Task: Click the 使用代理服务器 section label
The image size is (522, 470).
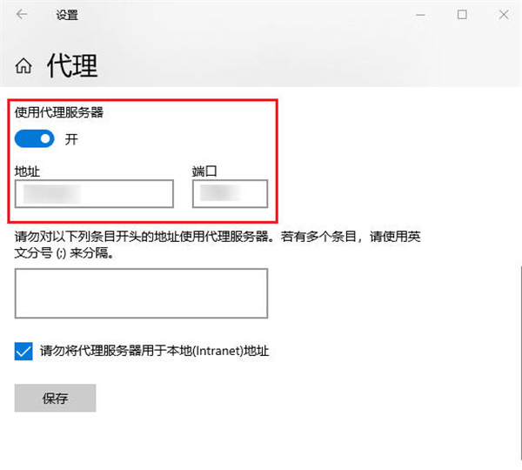Action: tap(59, 112)
